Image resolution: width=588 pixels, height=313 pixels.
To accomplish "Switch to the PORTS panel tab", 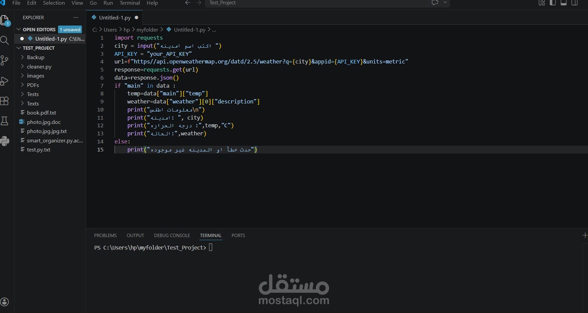I will pos(238,235).
